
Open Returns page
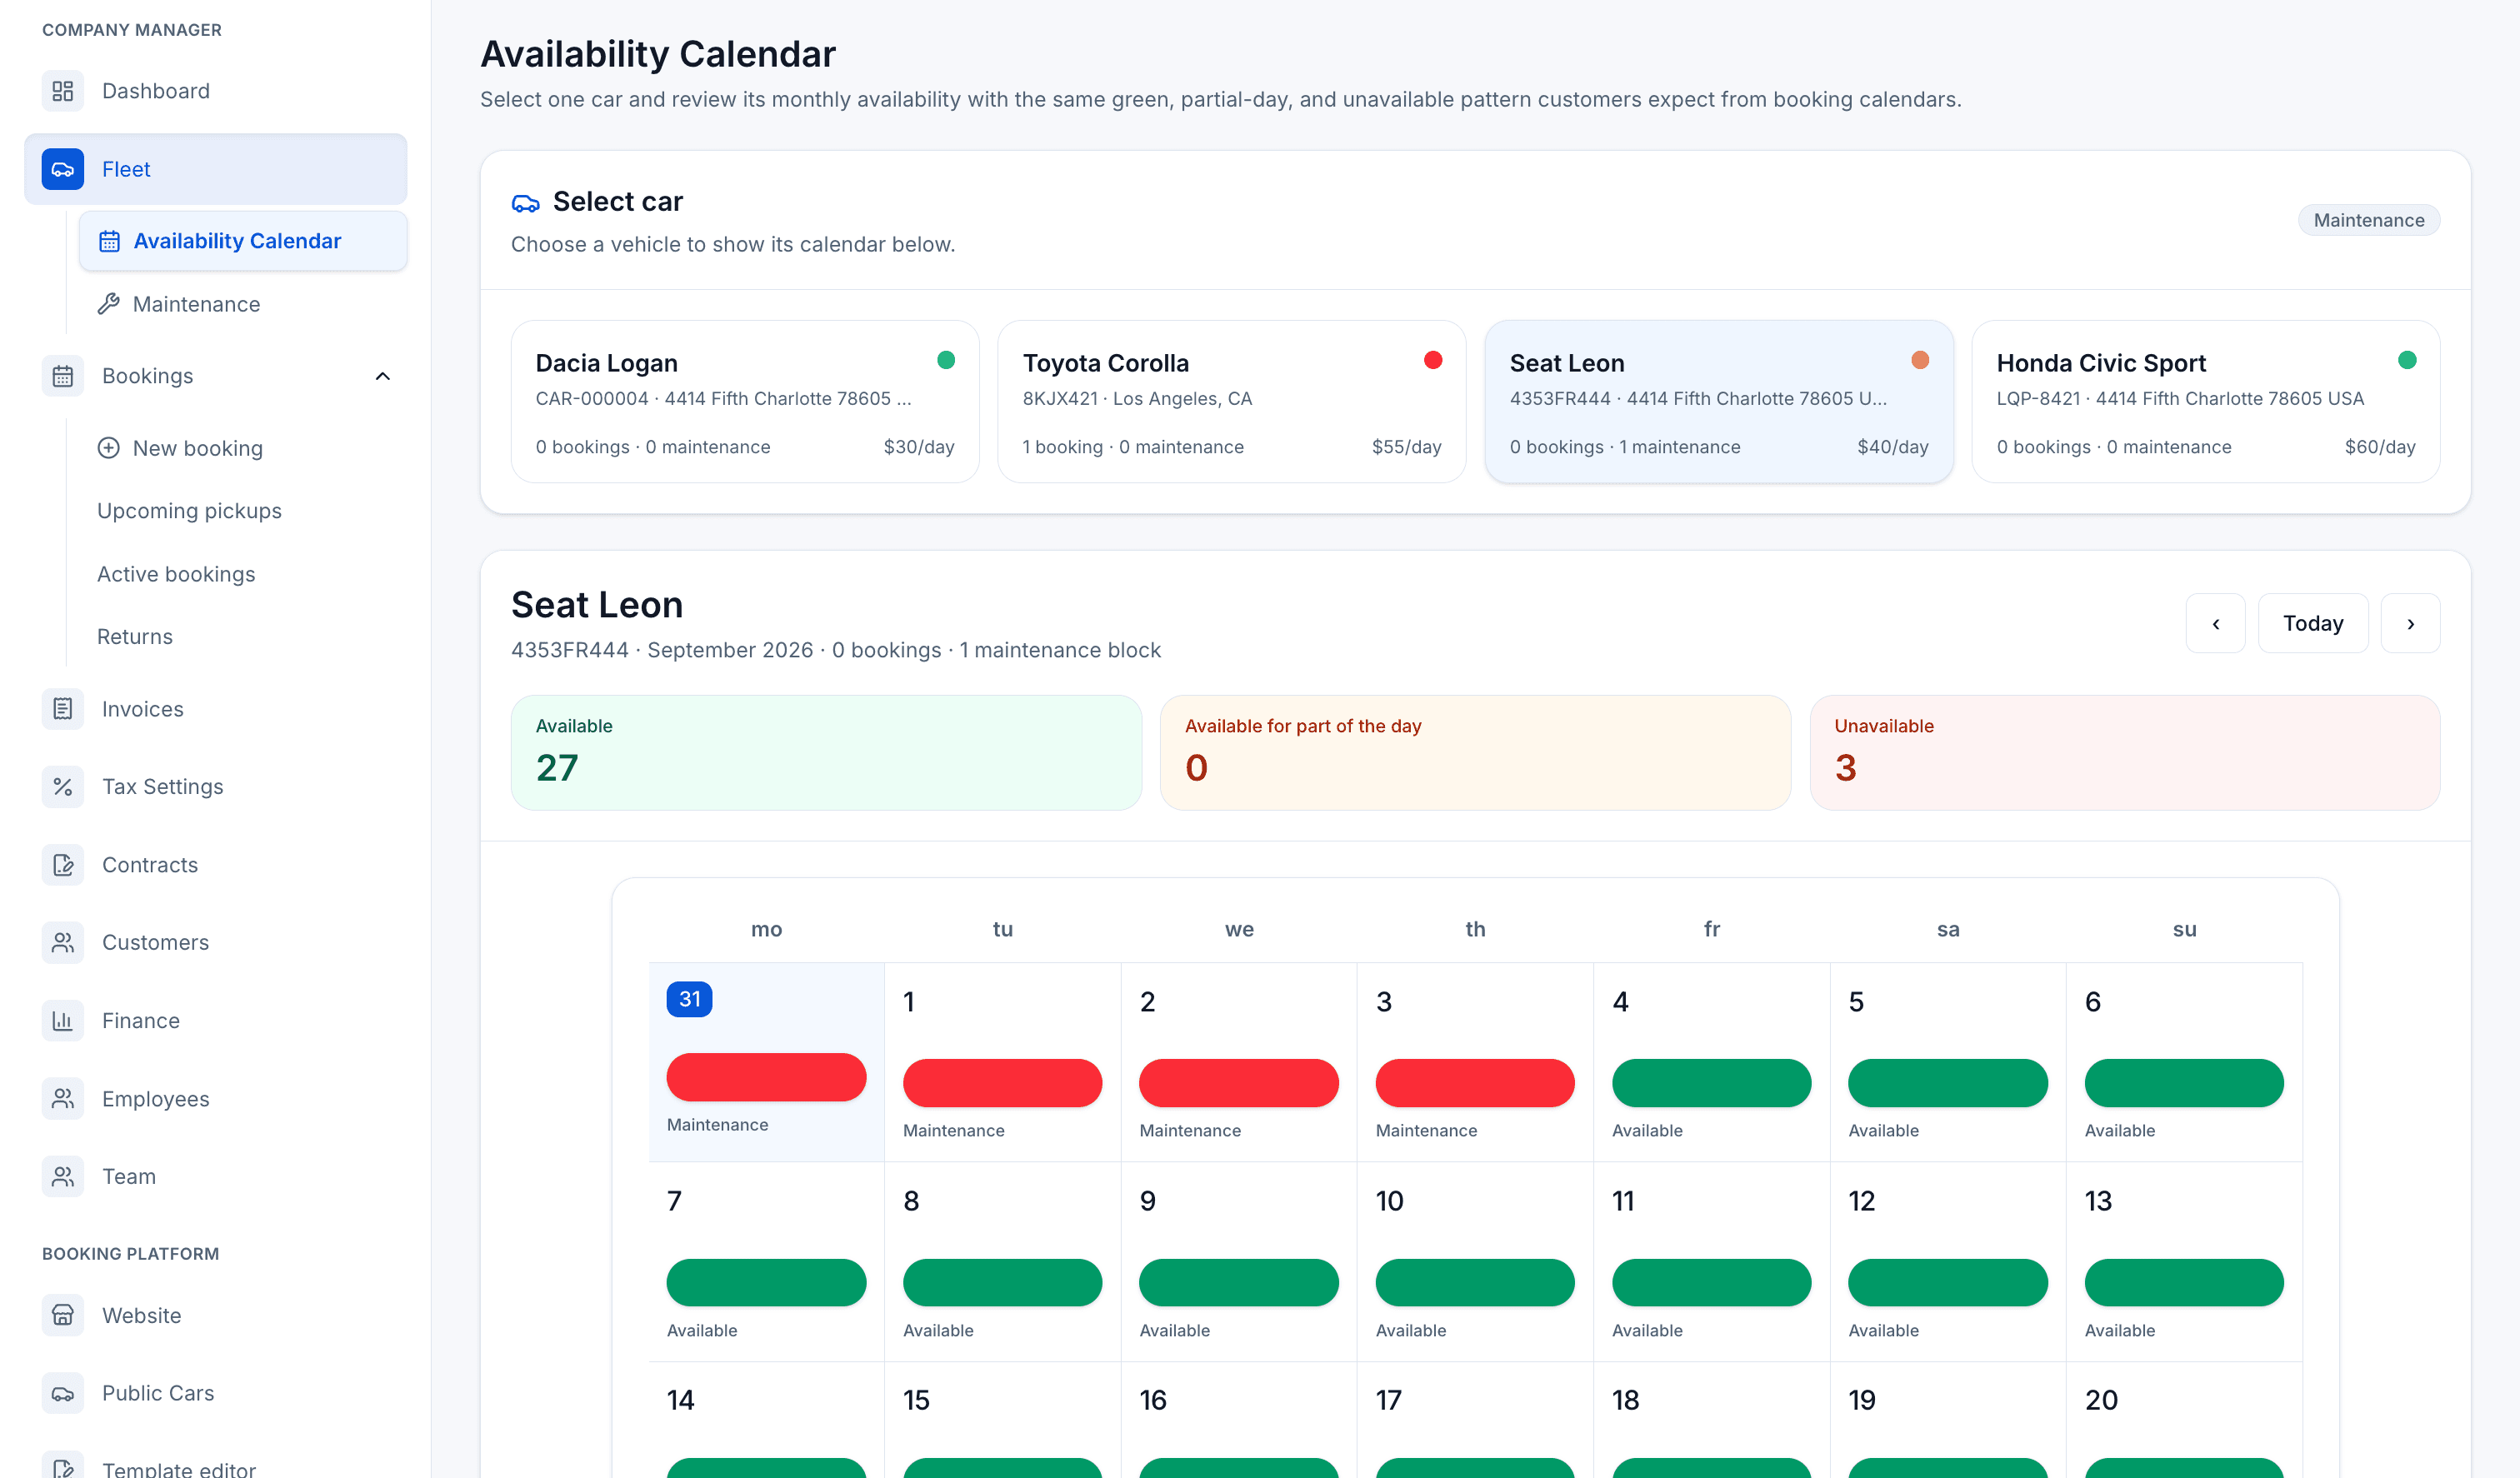[135, 637]
